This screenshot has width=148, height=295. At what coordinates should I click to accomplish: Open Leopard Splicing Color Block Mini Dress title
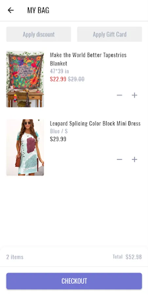click(x=95, y=124)
